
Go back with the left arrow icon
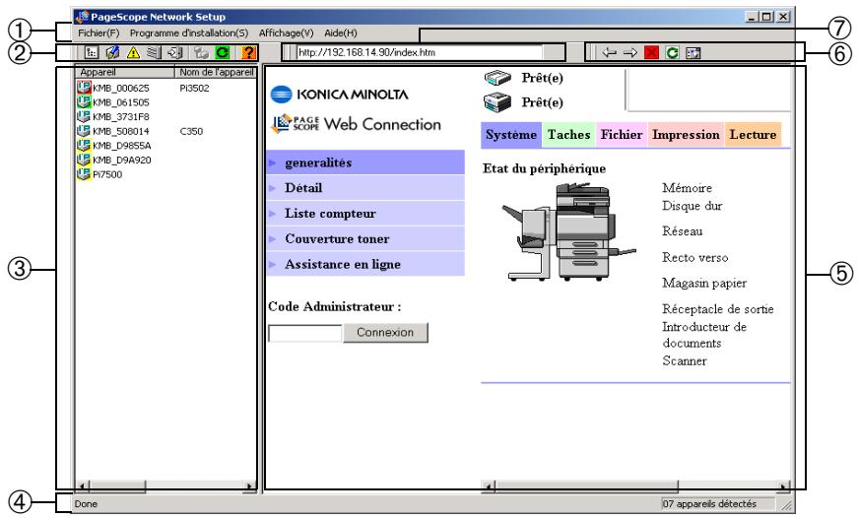click(609, 52)
